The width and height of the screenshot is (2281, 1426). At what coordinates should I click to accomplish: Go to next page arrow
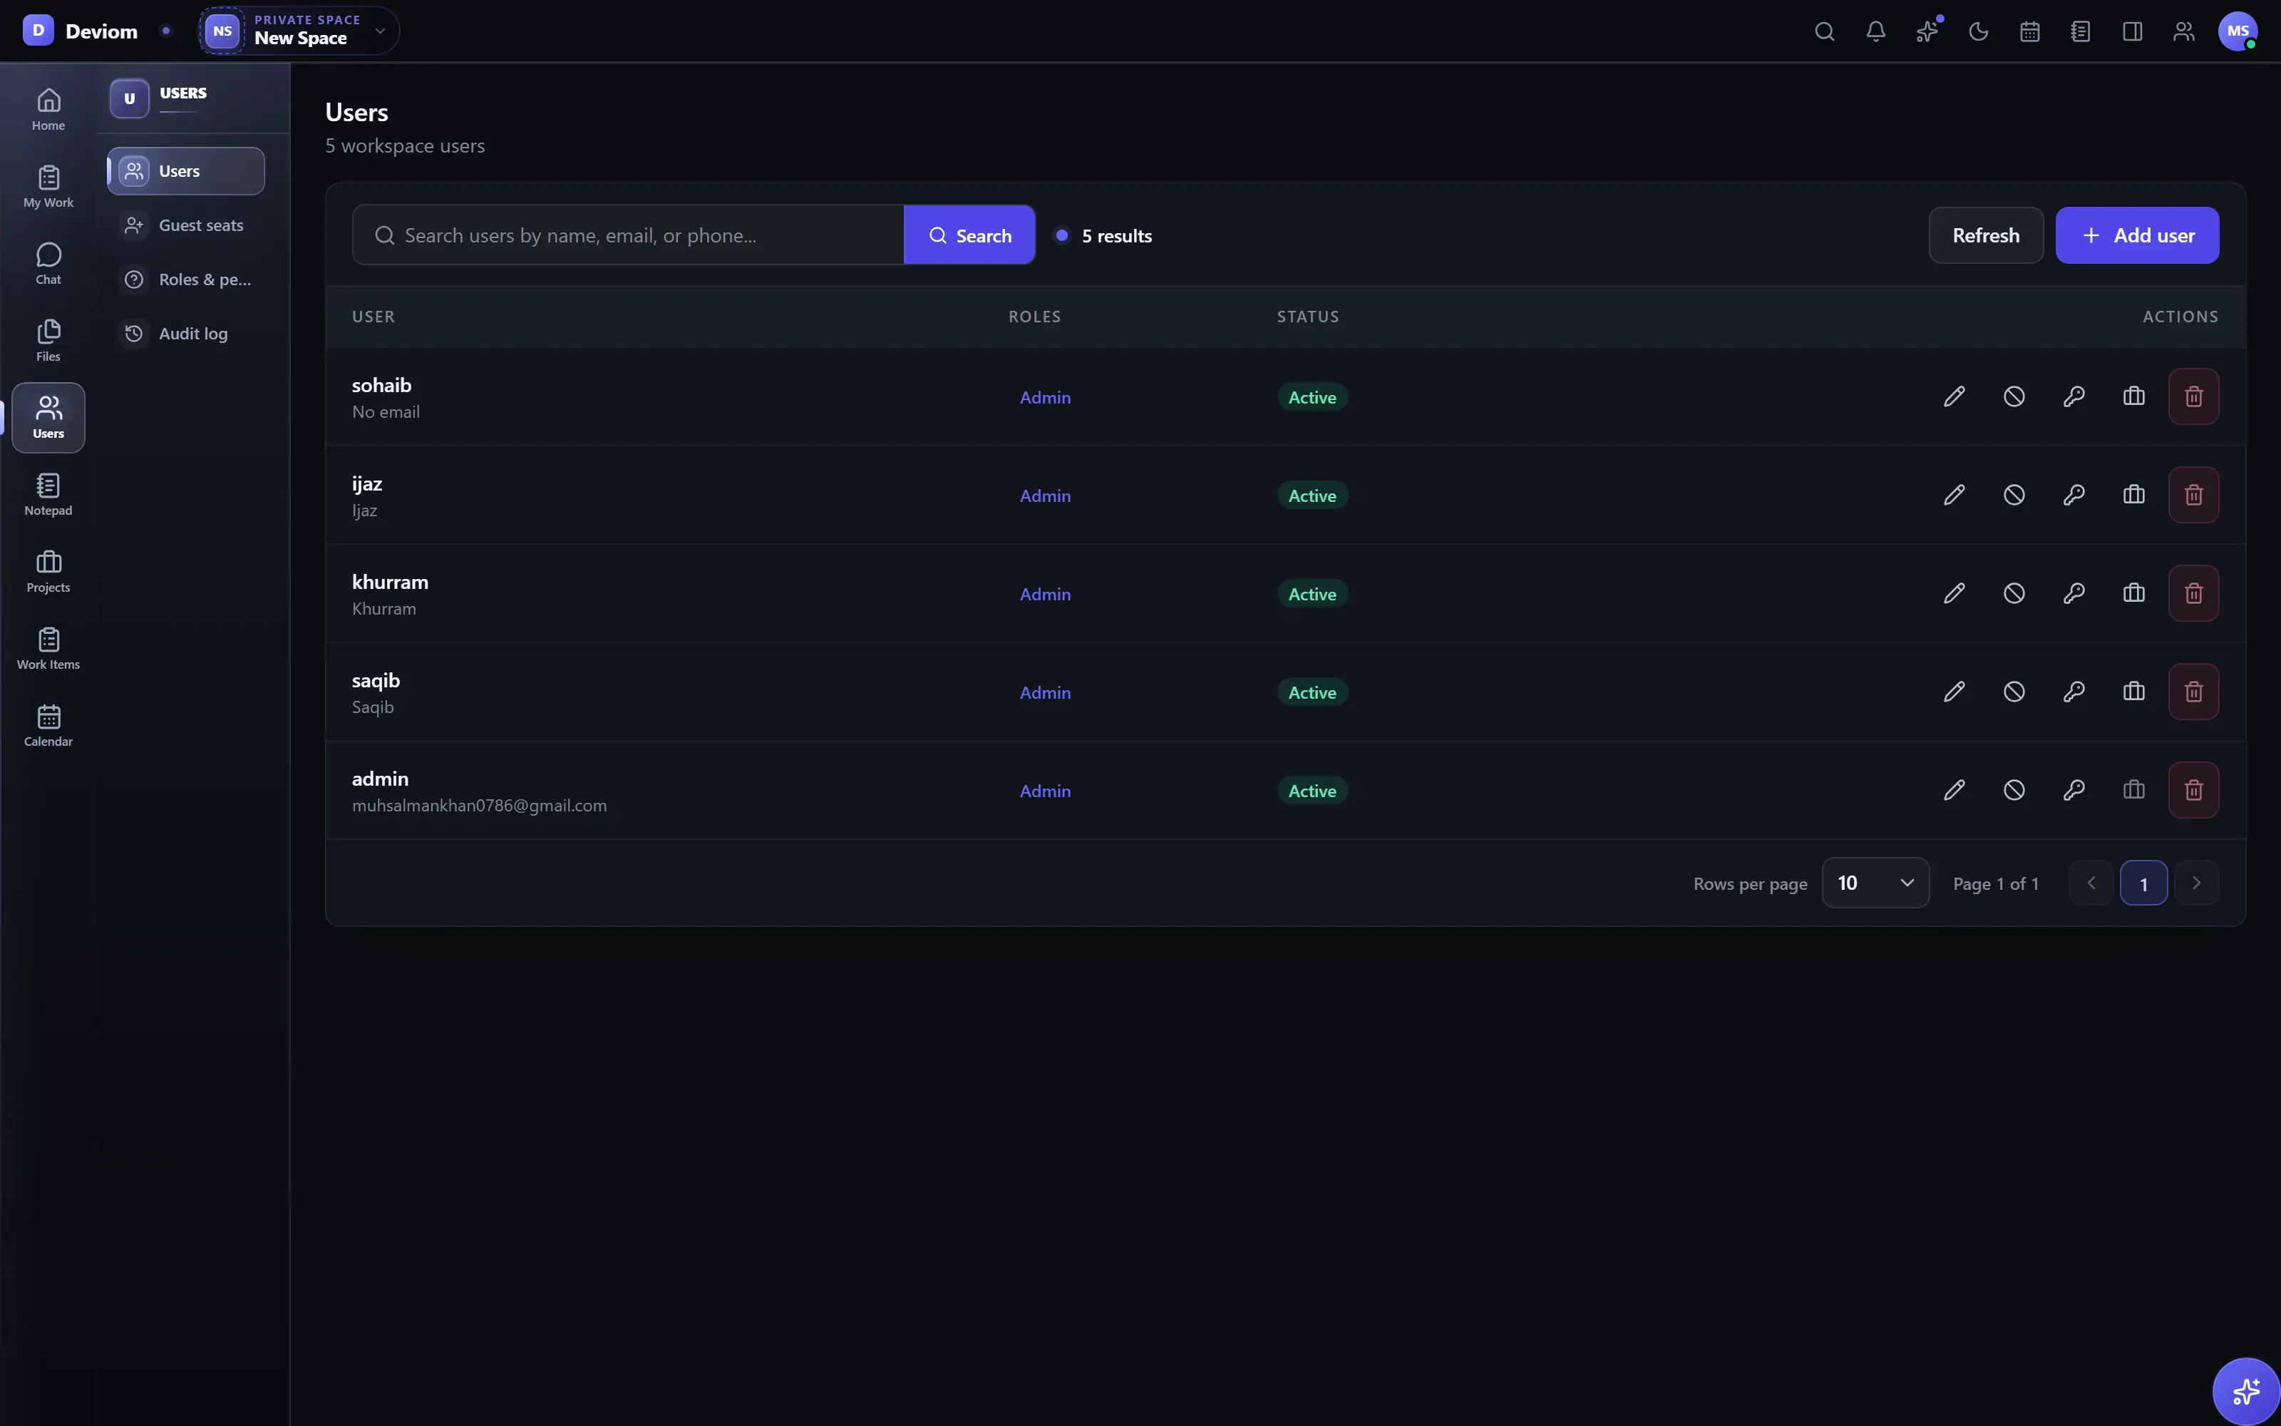2196,883
